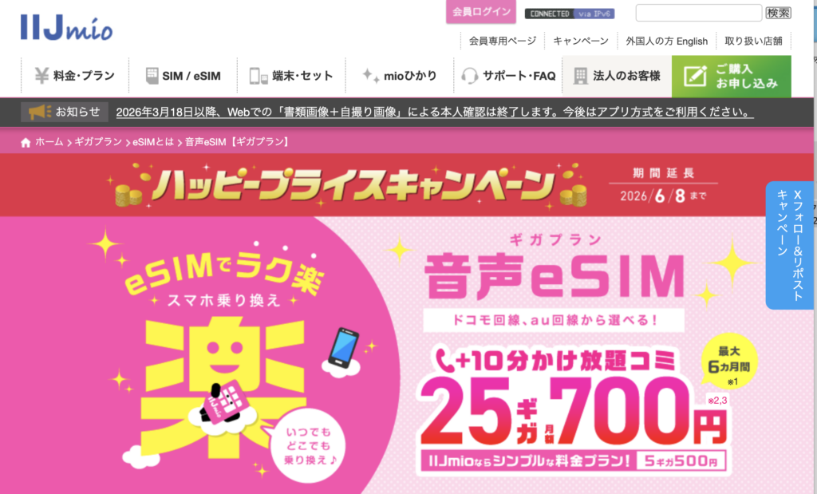
Task: Click the megaphone お知らせ icon
Action: pos(40,112)
